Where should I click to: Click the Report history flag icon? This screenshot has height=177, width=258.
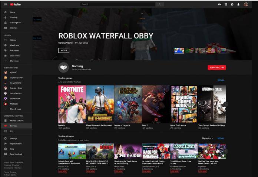click(x=6, y=144)
